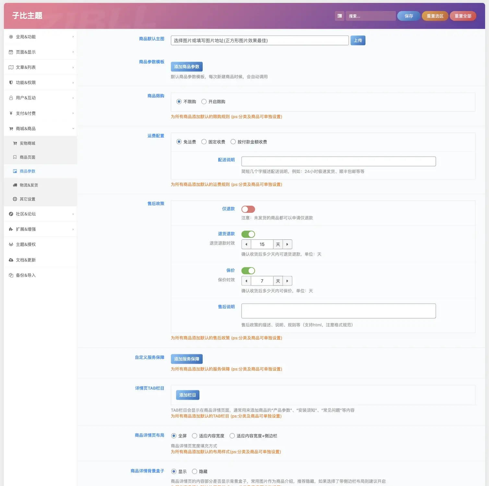The height and width of the screenshot is (486, 489).
Task: Select the 开启限购 radio option
Action: pos(204,102)
